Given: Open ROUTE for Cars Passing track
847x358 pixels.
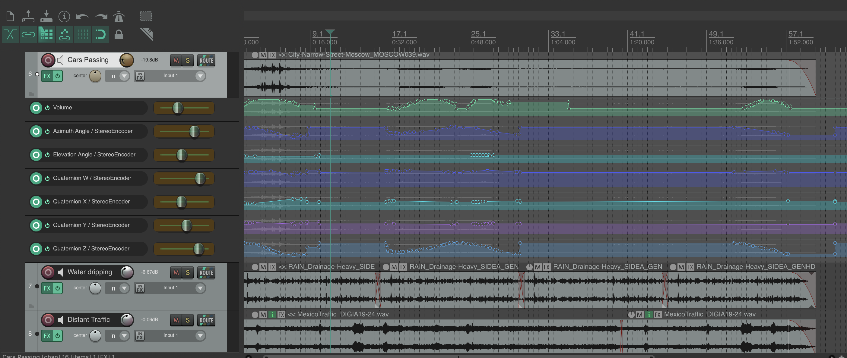Looking at the screenshot, I should (206, 61).
